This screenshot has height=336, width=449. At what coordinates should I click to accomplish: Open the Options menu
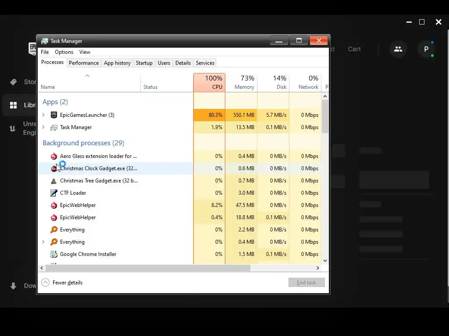click(x=64, y=52)
